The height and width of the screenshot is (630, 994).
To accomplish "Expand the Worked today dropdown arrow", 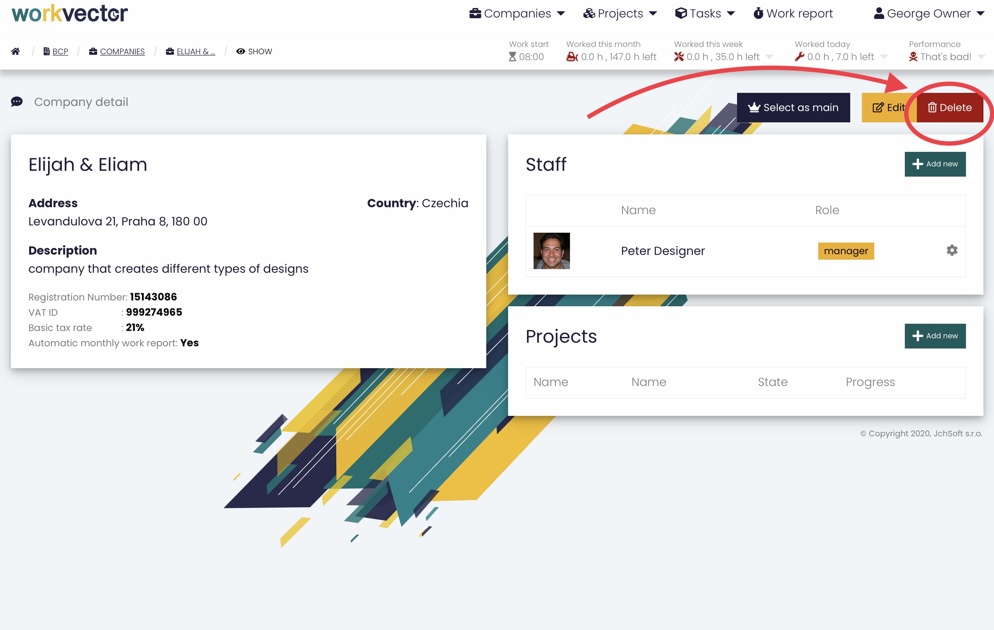I will pyautogui.click(x=884, y=56).
